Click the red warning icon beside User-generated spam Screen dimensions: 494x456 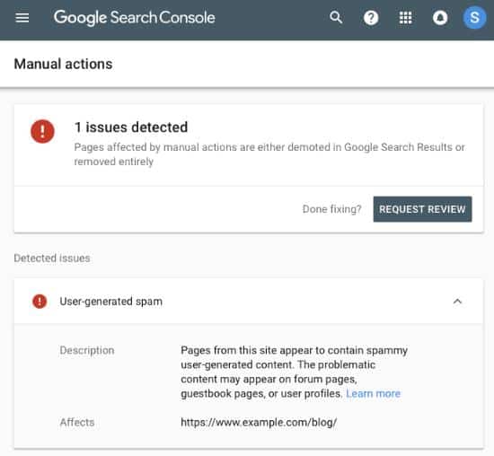[40, 302]
